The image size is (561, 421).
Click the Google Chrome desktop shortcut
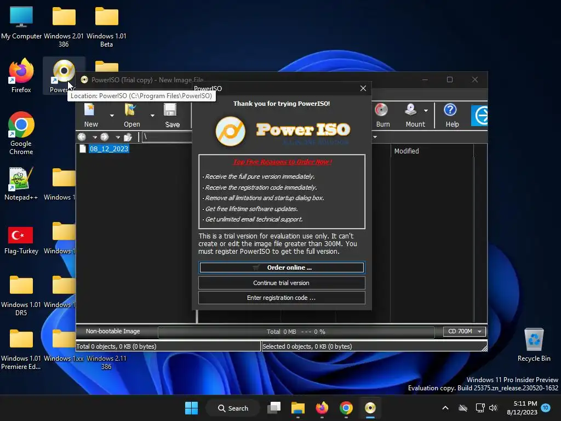coord(21,133)
